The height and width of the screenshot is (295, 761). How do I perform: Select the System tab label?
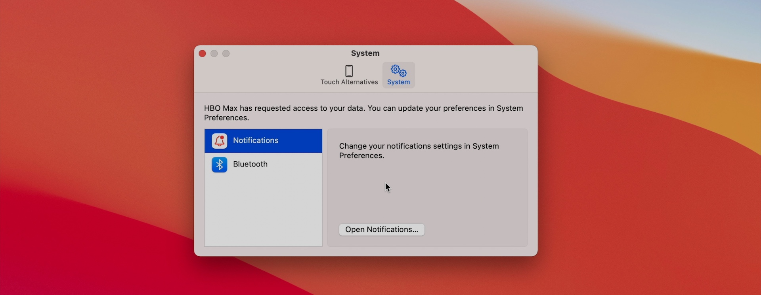tap(398, 82)
